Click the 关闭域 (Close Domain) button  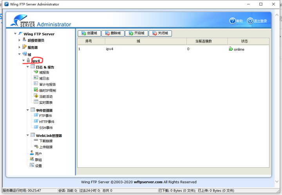(160, 33)
